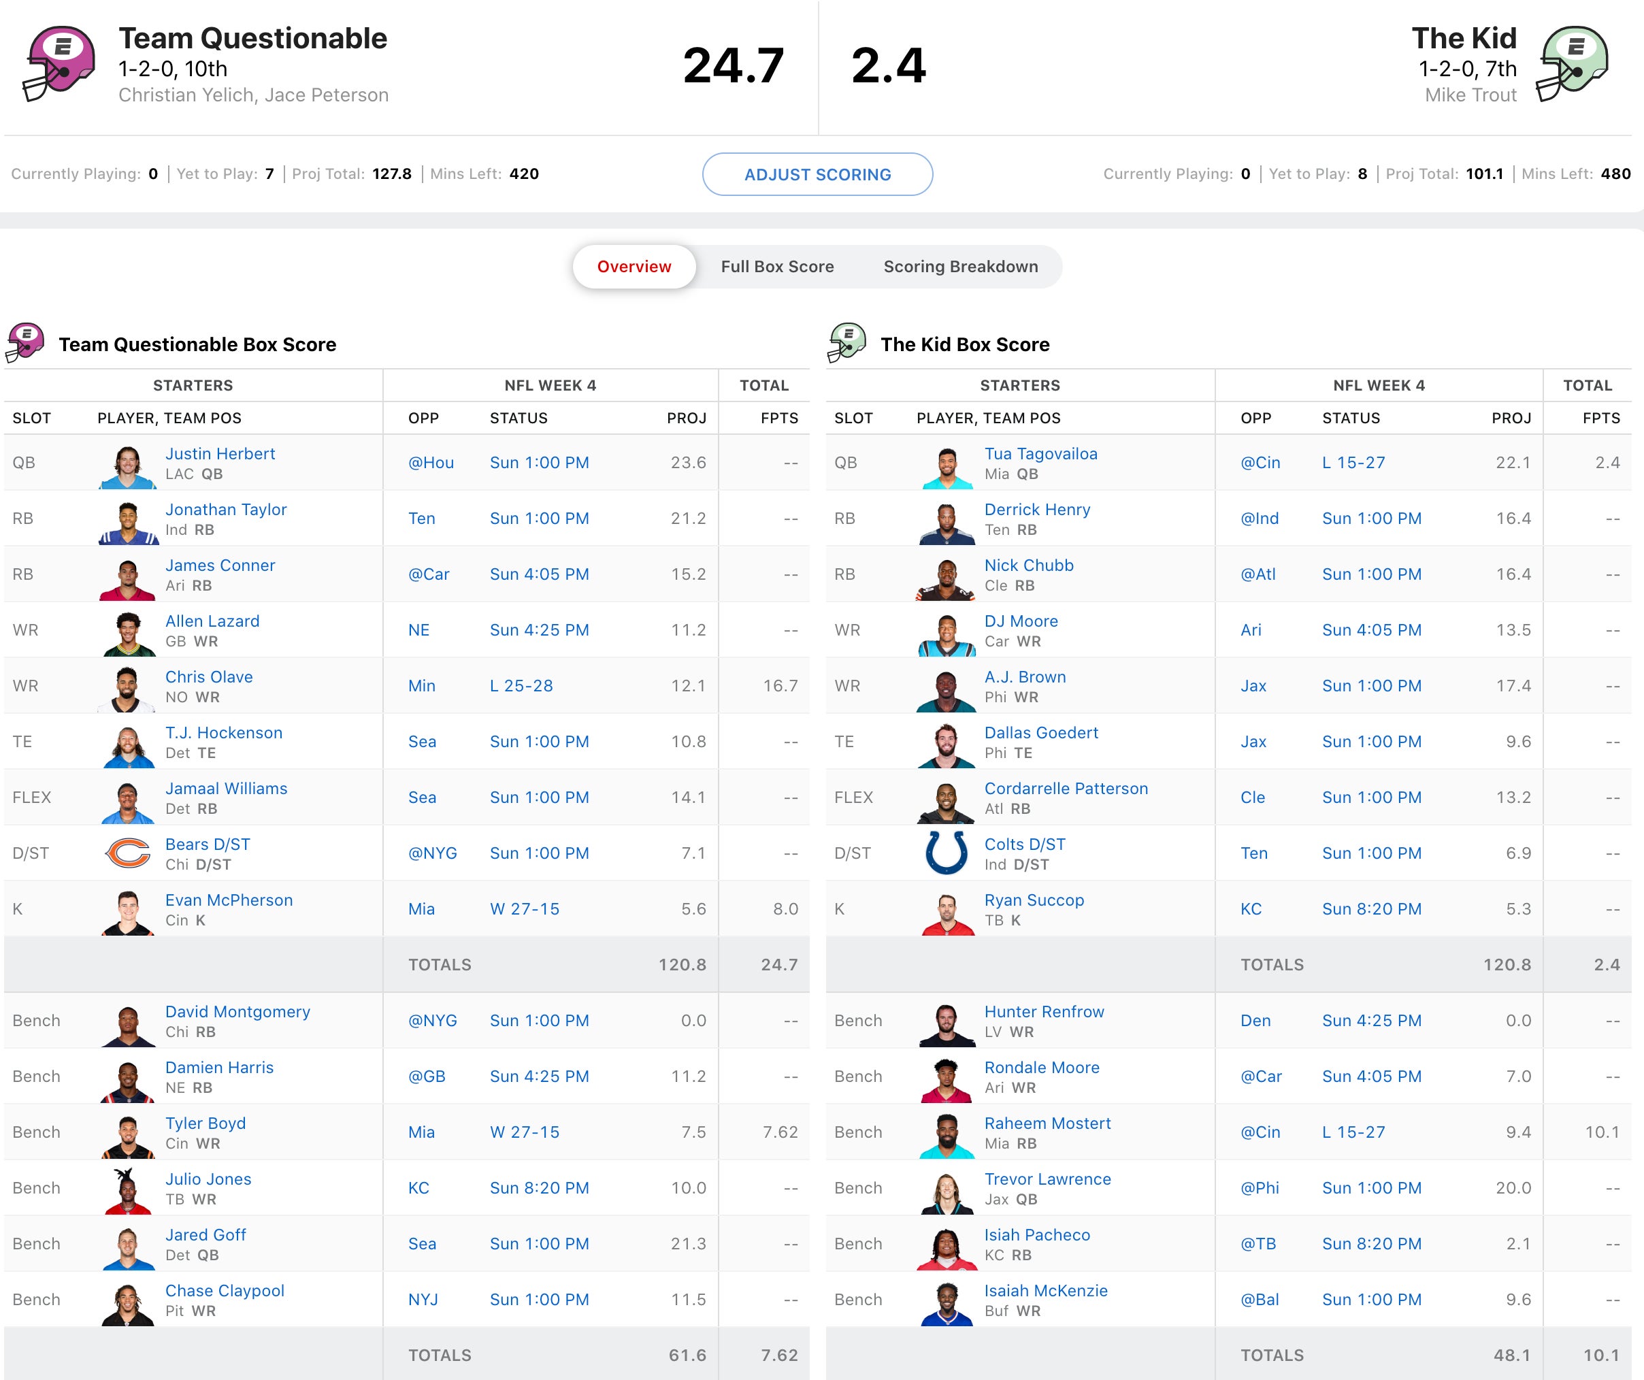Click Ryan Succop's Sun 8:20 PM game status
The width and height of the screenshot is (1644, 1380).
click(x=1372, y=909)
